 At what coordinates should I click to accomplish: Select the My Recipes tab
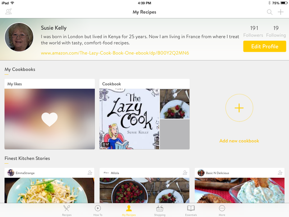pyautogui.click(x=129, y=211)
